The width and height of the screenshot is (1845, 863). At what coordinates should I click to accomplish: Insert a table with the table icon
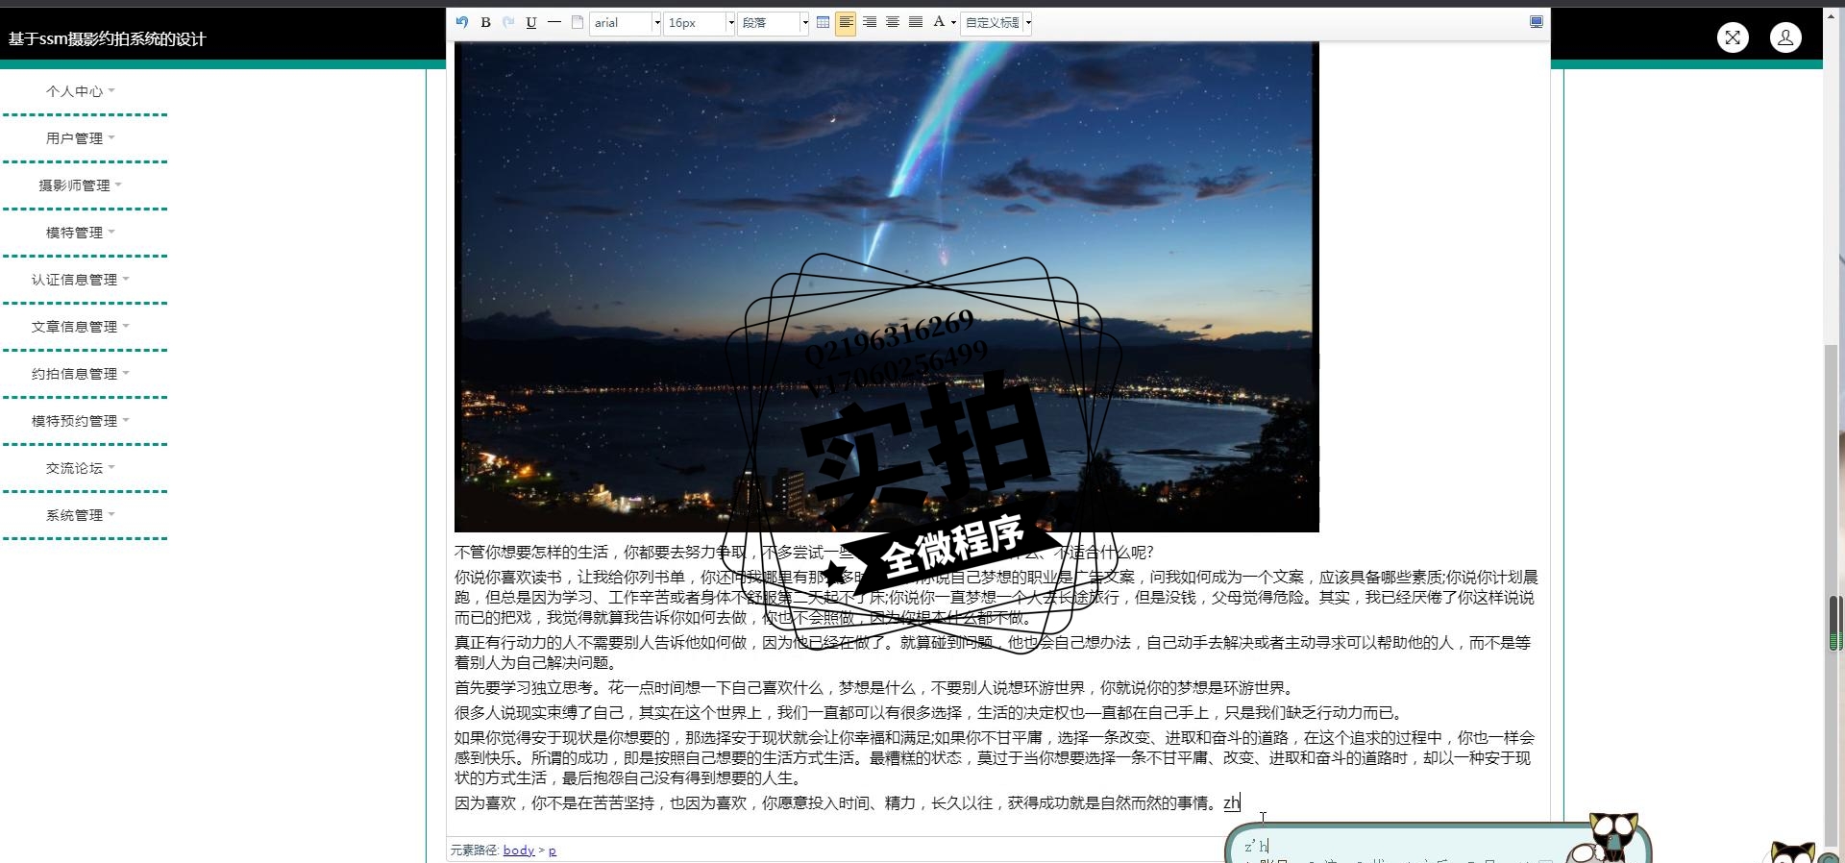(x=823, y=22)
